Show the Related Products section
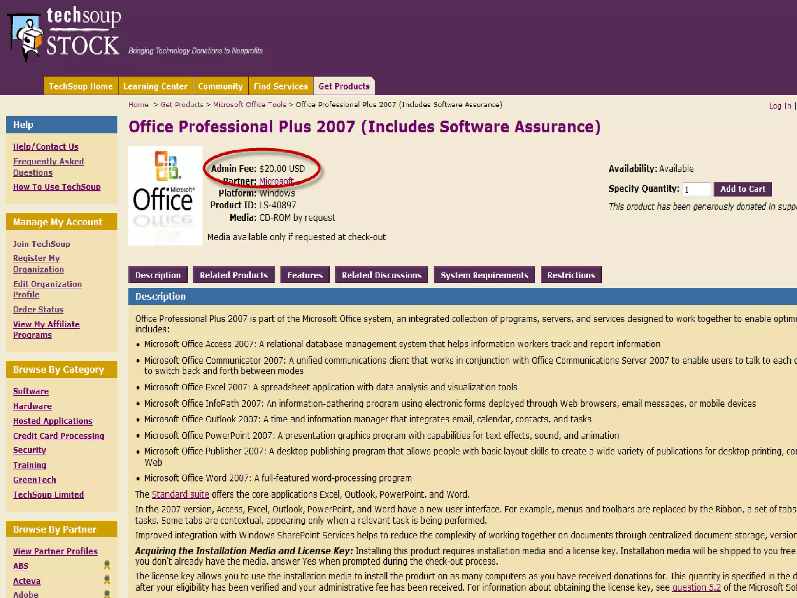The image size is (797, 598). (x=233, y=275)
